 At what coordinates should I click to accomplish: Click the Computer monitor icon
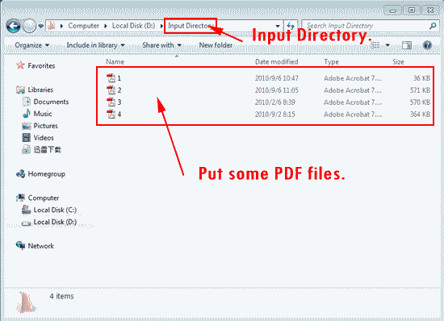tap(21, 198)
